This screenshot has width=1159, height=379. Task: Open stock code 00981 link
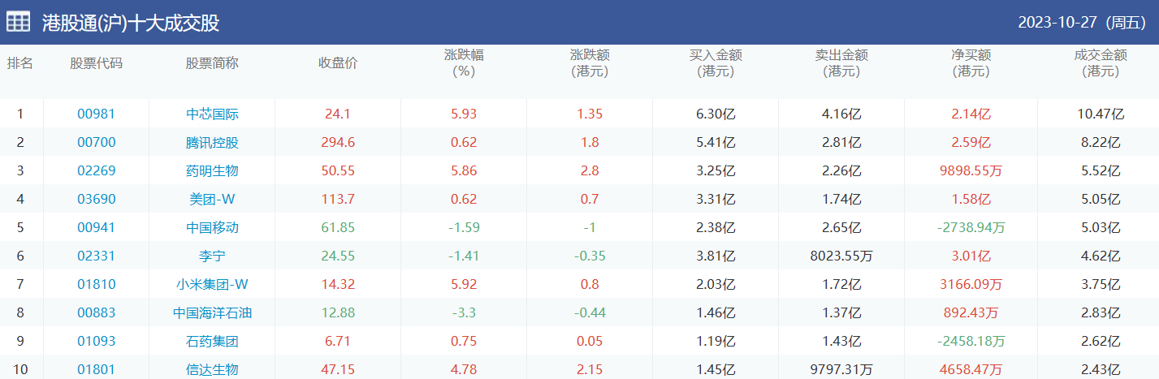pos(96,114)
